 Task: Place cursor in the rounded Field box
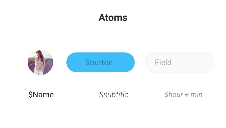click(180, 62)
